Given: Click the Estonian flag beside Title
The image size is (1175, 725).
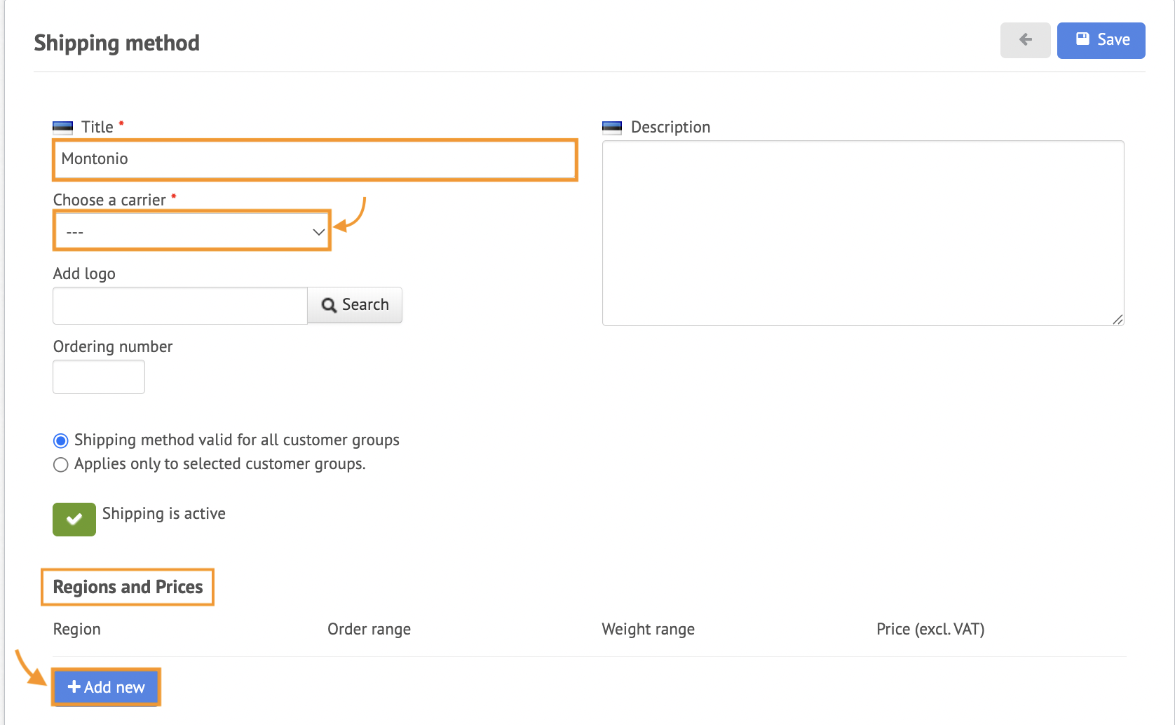Looking at the screenshot, I should [62, 128].
